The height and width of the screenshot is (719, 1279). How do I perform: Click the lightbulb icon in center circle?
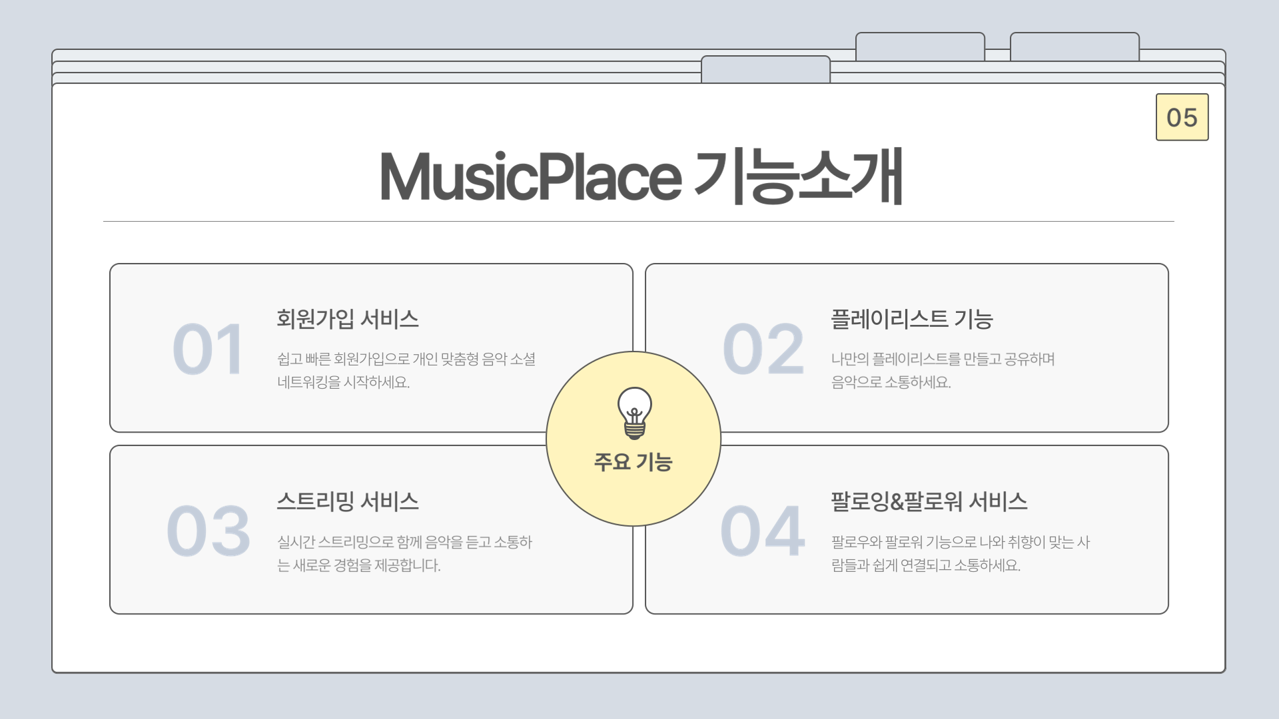coord(634,413)
